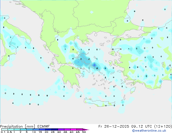Click the '15' legend scale label

pyautogui.click(x=40, y=132)
